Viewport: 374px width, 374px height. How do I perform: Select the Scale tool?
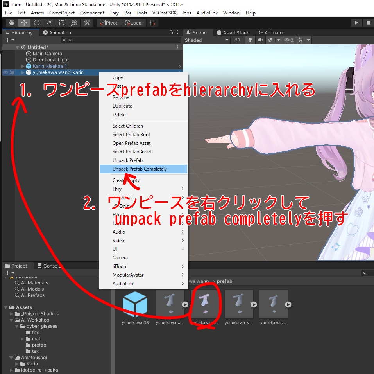[x=49, y=22]
